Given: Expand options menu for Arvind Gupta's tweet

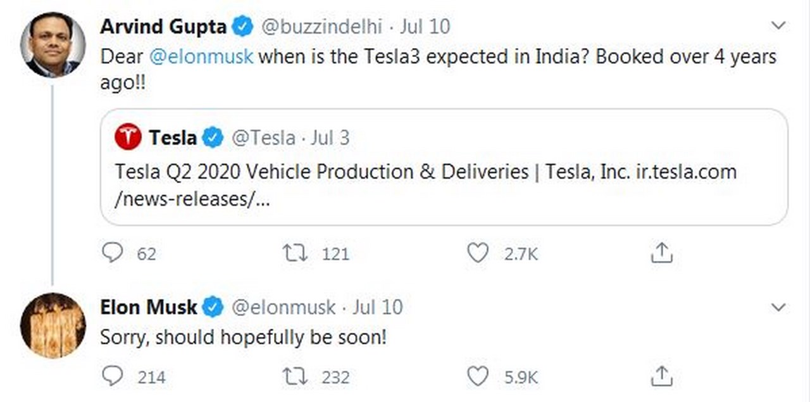Looking at the screenshot, I should click(778, 26).
